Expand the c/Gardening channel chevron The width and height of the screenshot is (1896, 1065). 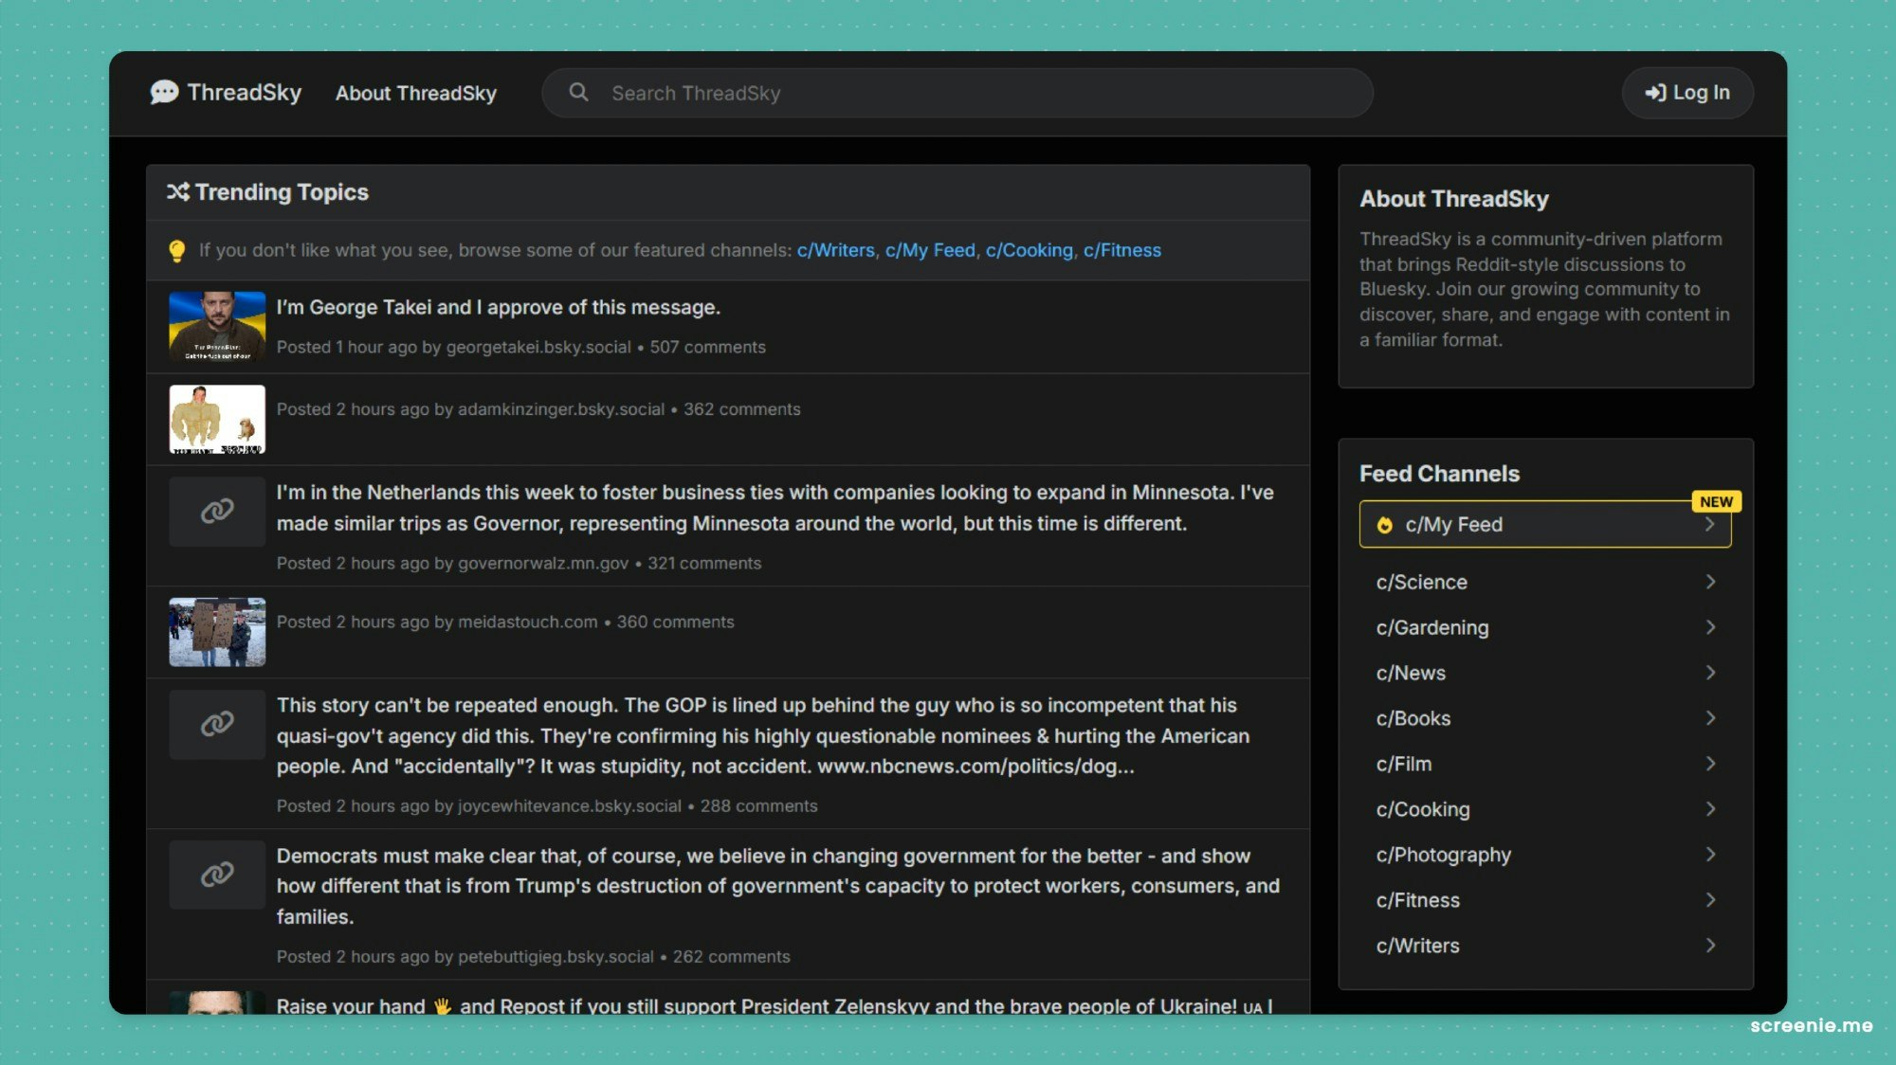(1710, 627)
